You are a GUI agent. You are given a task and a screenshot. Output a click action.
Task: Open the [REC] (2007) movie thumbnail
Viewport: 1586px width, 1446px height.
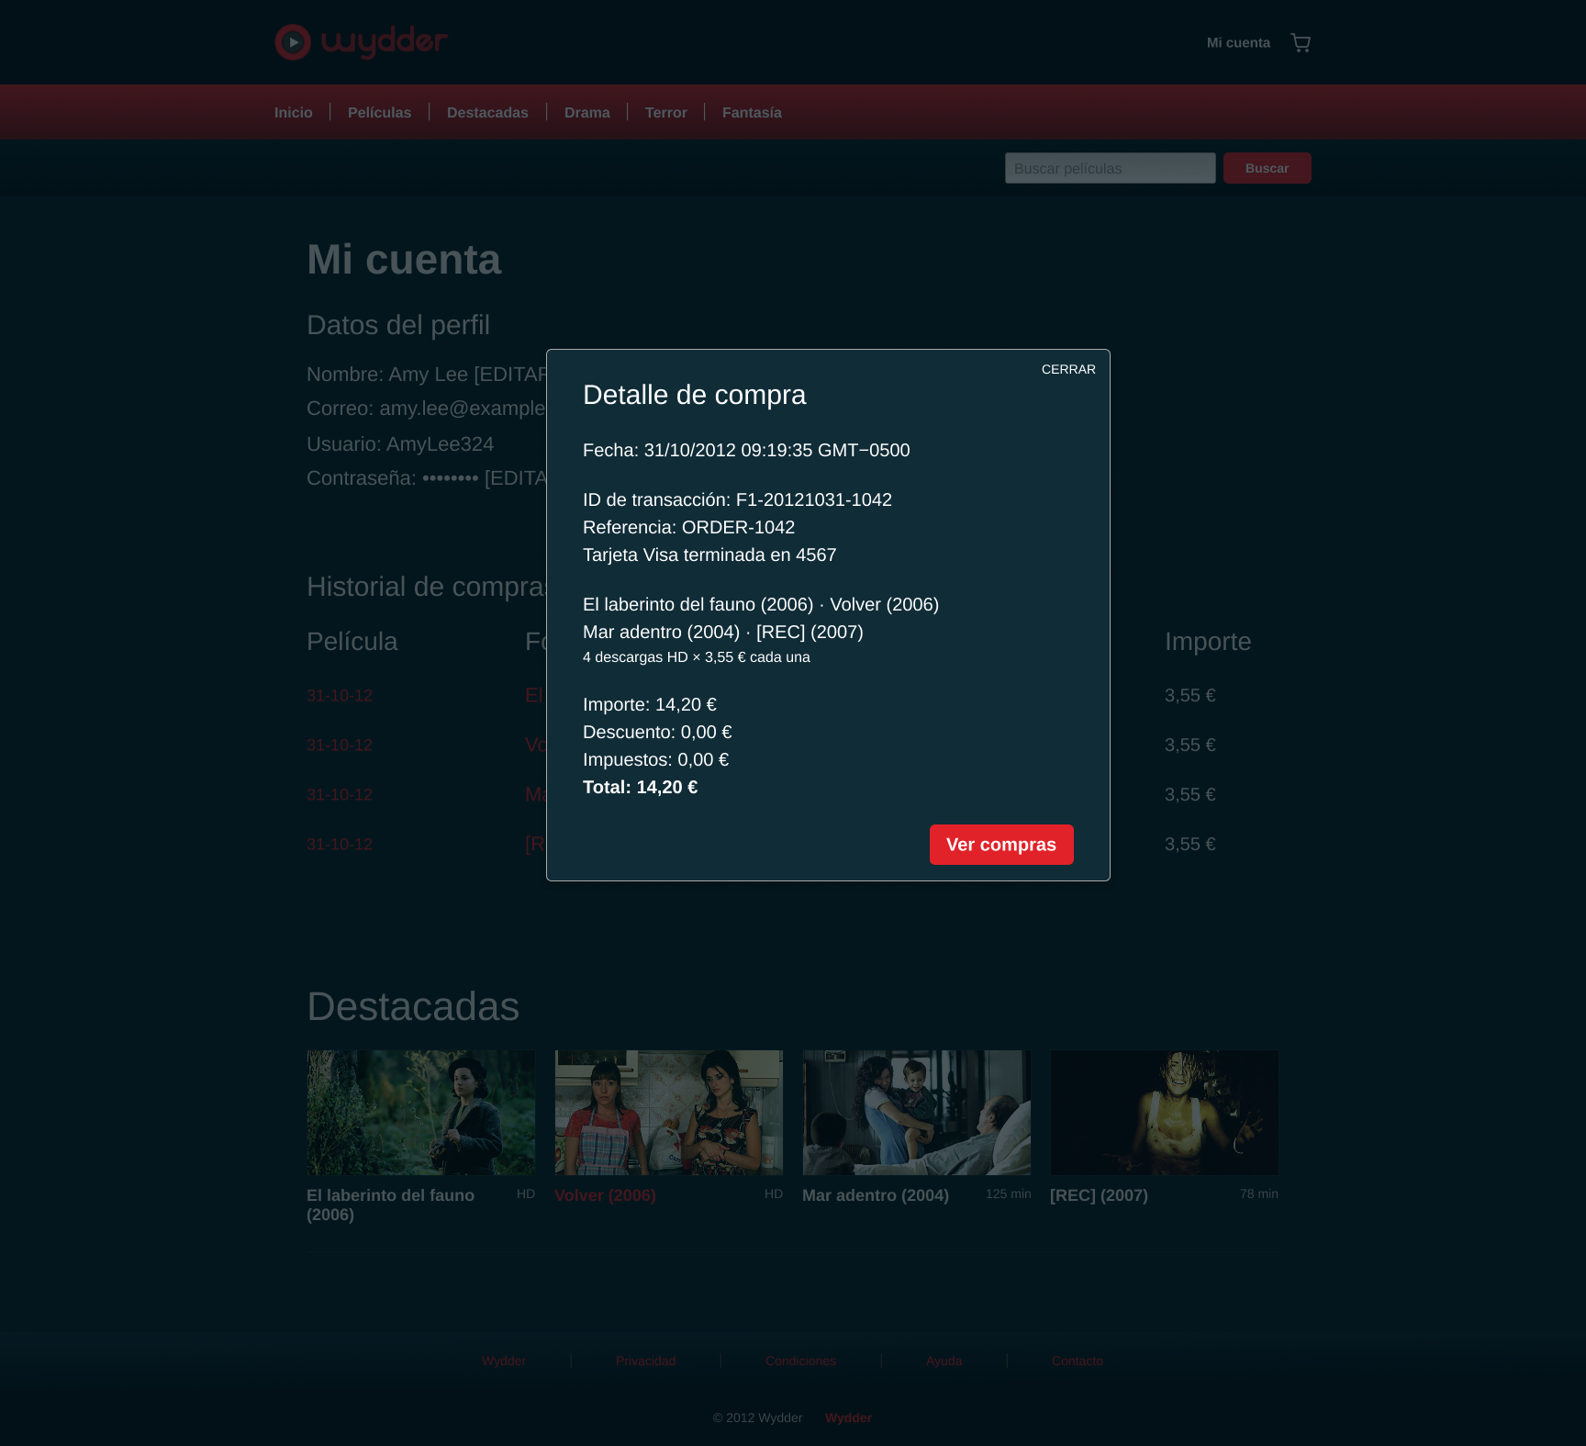(x=1165, y=1113)
